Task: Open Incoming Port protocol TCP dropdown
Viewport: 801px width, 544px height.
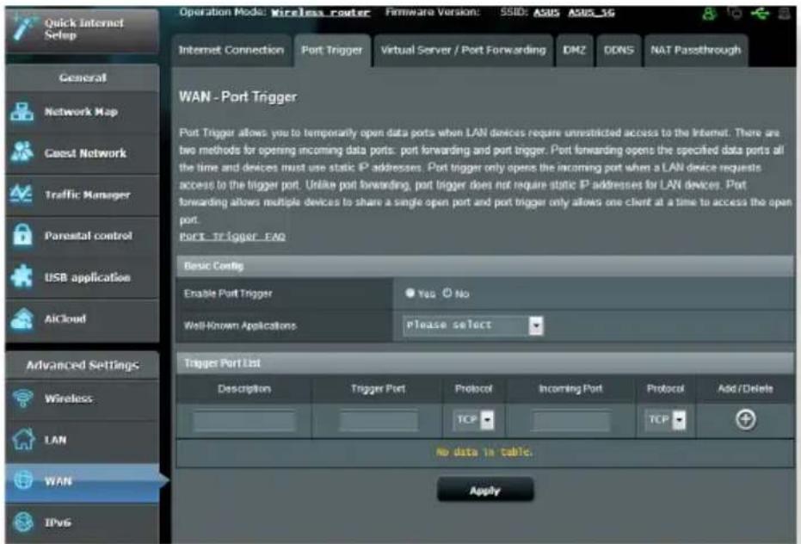Action: (664, 420)
